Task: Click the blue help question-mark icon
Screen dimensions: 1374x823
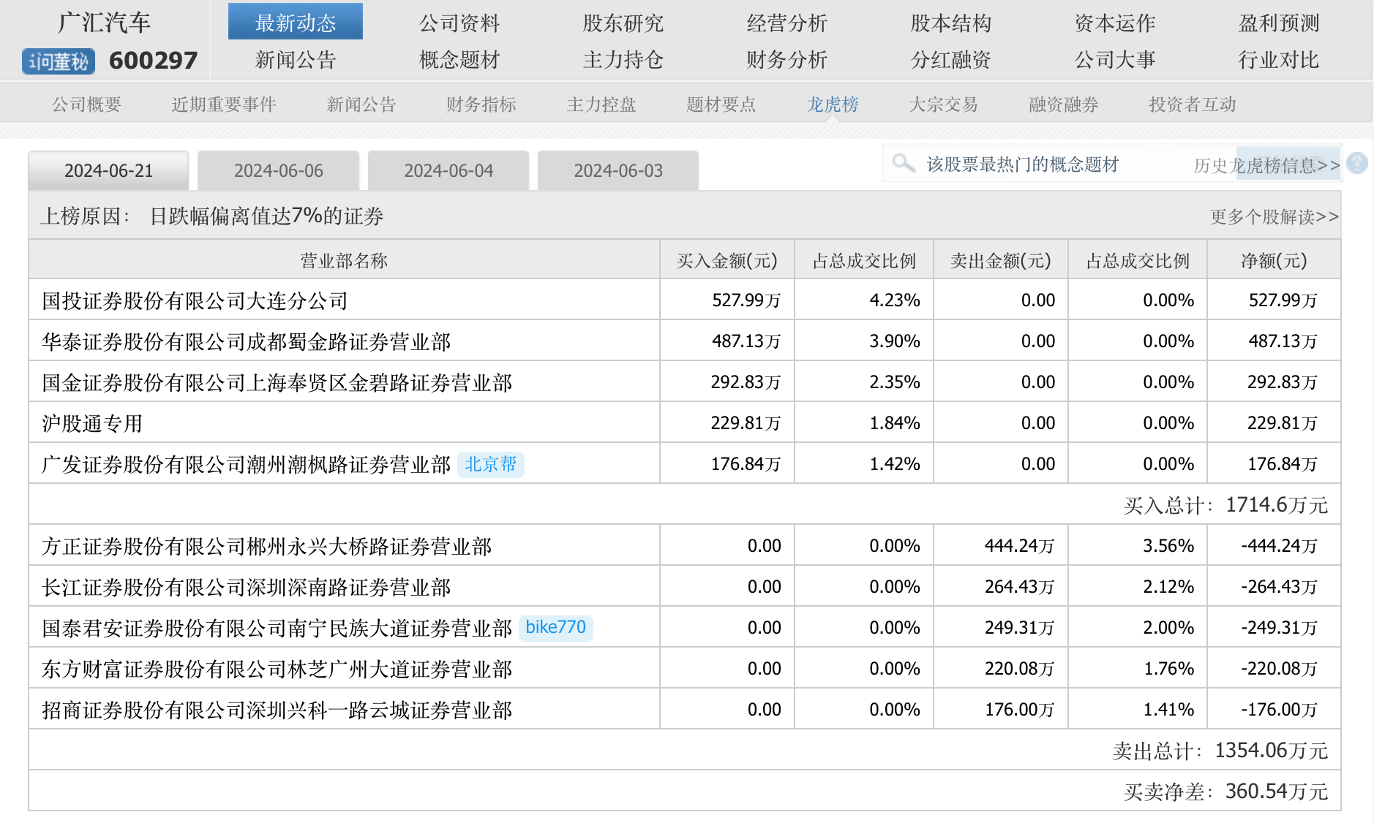Action: pyautogui.click(x=1356, y=163)
